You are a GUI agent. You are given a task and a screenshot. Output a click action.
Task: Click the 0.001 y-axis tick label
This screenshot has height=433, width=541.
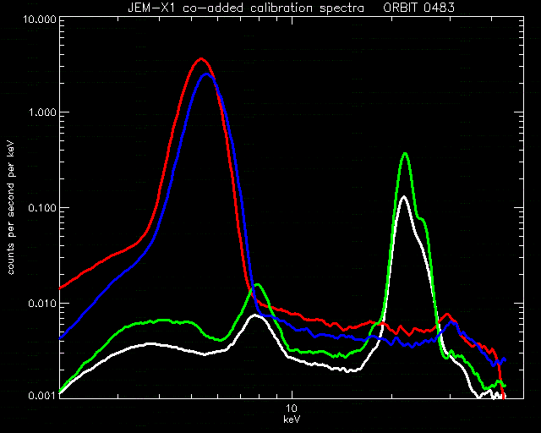point(41,395)
